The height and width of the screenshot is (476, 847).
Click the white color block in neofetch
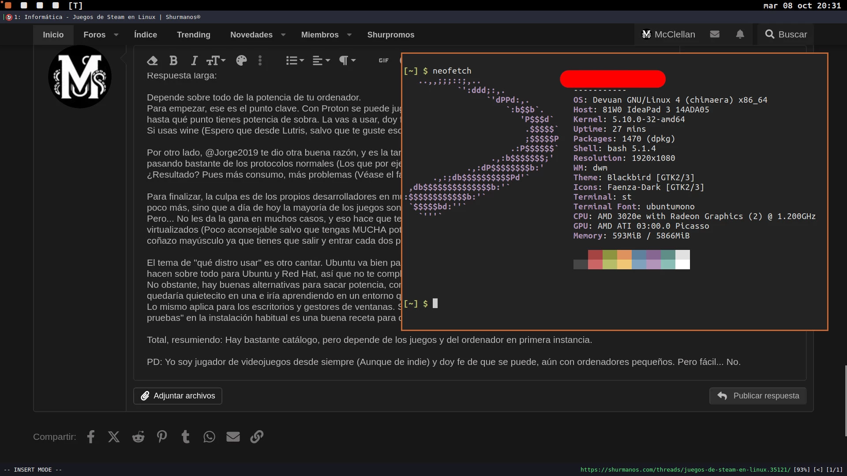point(682,264)
